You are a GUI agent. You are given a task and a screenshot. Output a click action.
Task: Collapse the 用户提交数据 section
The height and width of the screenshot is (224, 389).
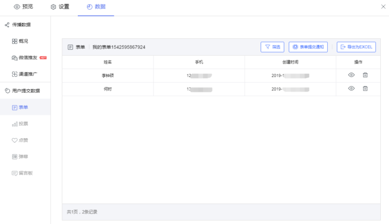(x=25, y=90)
